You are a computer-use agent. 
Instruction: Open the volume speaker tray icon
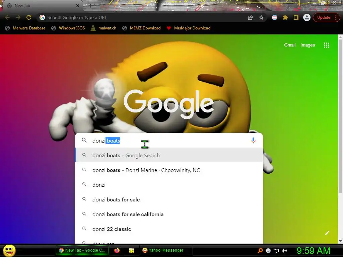click(x=284, y=251)
